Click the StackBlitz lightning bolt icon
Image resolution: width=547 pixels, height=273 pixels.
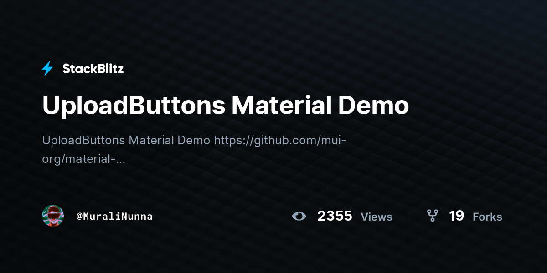pyautogui.click(x=47, y=69)
